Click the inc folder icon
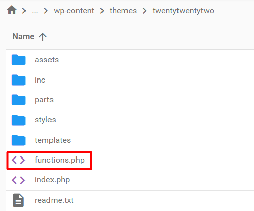This screenshot has height=211, width=254. 18,80
